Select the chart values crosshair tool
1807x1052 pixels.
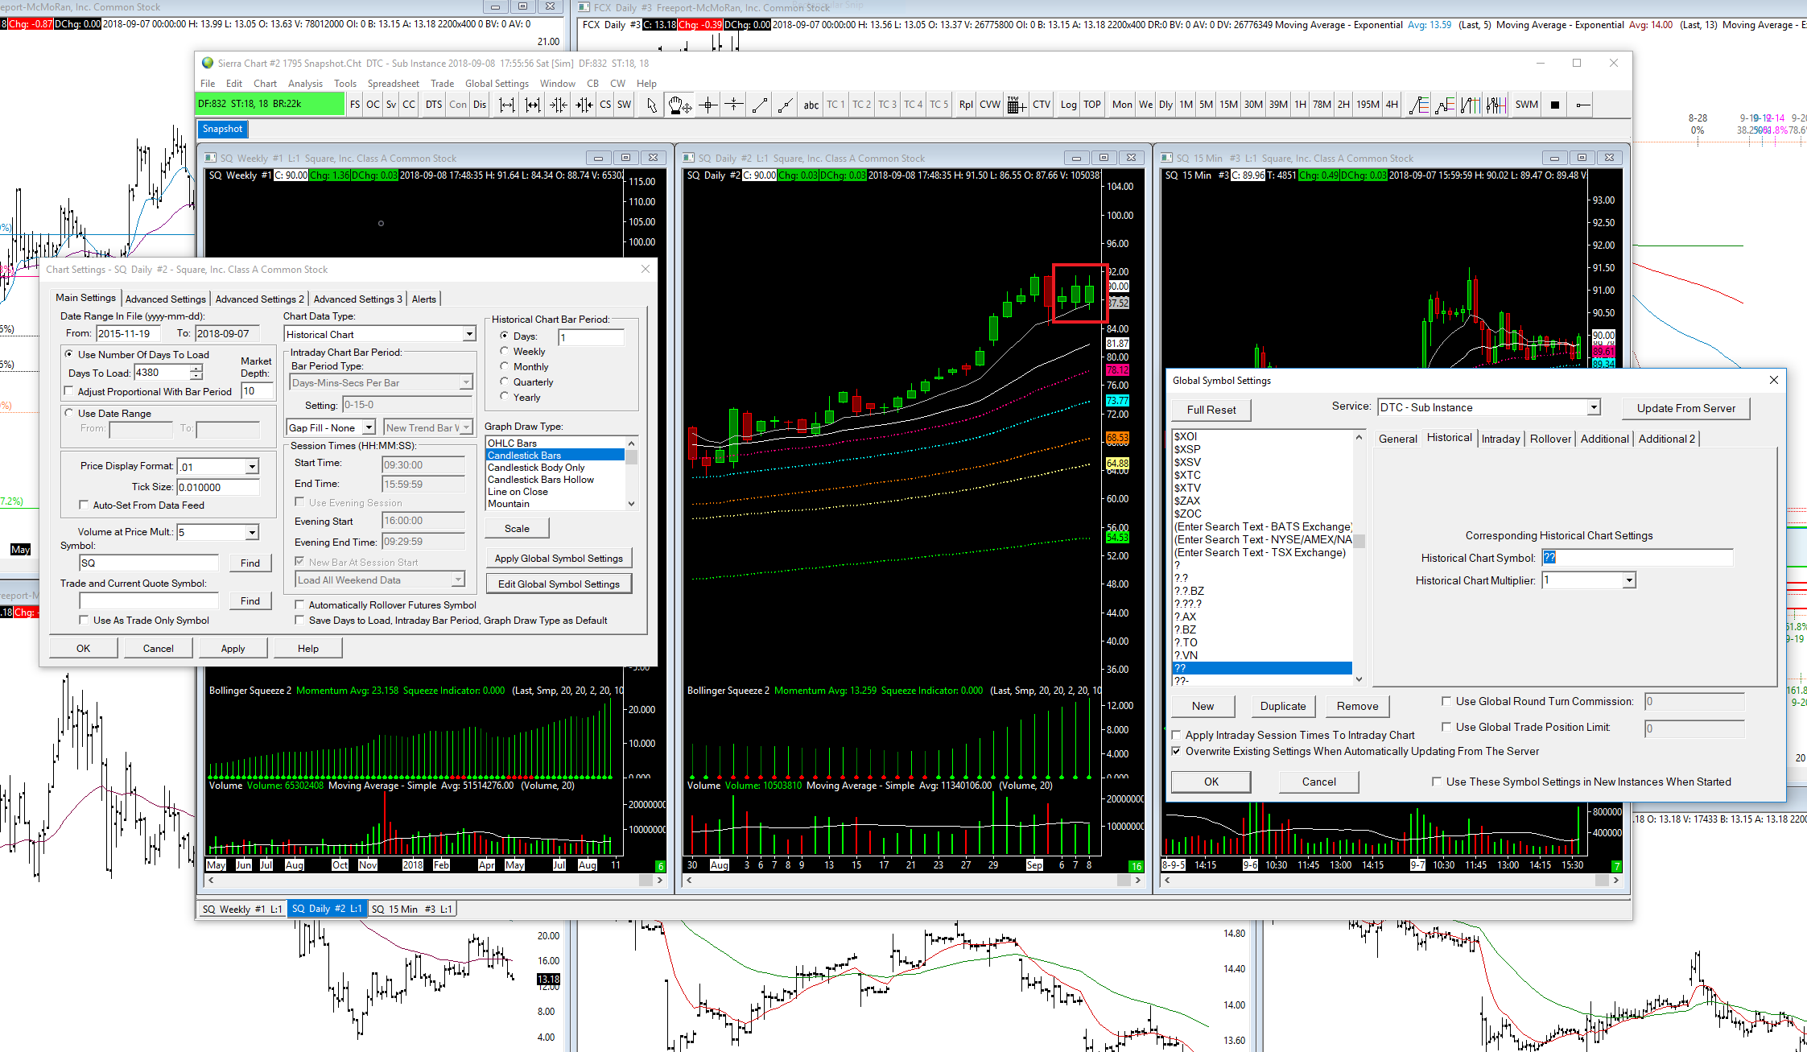pos(708,105)
